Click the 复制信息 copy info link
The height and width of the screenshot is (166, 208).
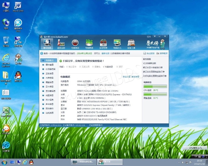click(x=135, y=77)
